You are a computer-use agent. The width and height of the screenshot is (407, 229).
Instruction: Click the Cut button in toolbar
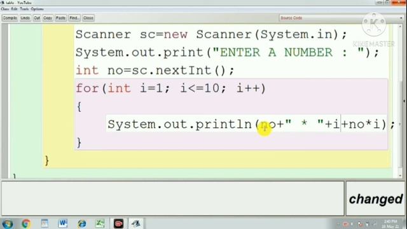coord(37,18)
